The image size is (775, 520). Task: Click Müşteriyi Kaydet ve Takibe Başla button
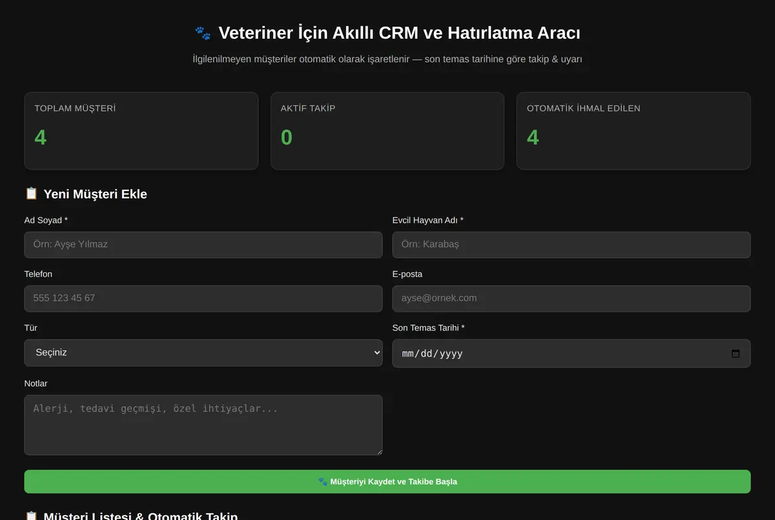coord(387,481)
